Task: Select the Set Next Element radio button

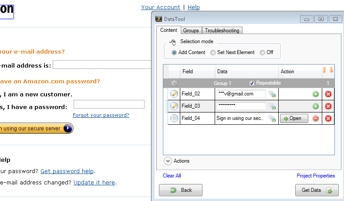Action: 213,52
